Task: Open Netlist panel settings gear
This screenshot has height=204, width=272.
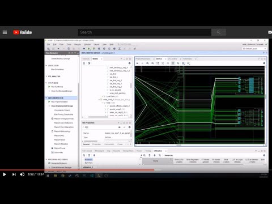Action: [x=129, y=63]
